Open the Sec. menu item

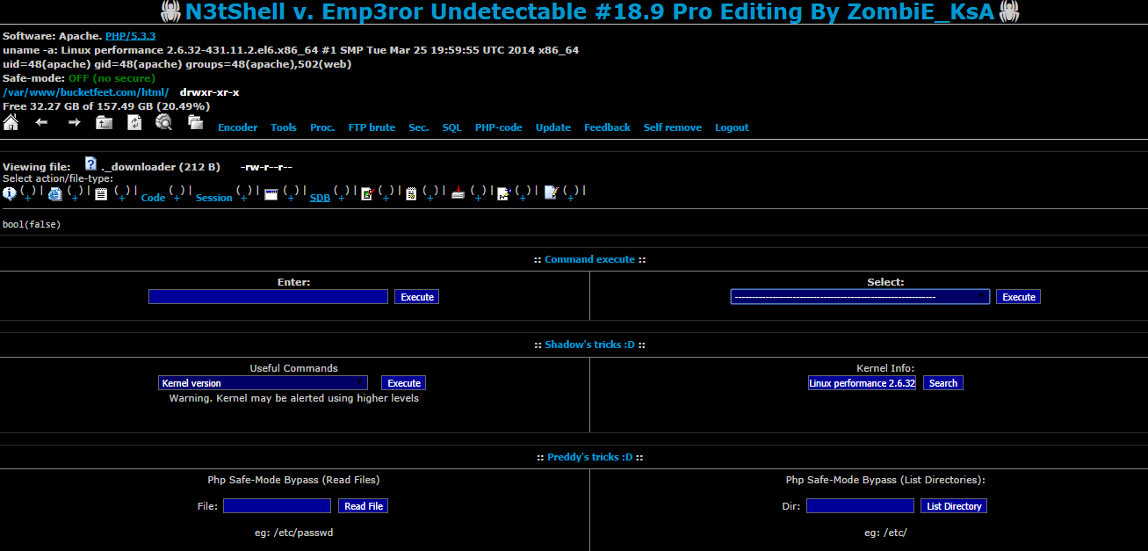(x=419, y=127)
